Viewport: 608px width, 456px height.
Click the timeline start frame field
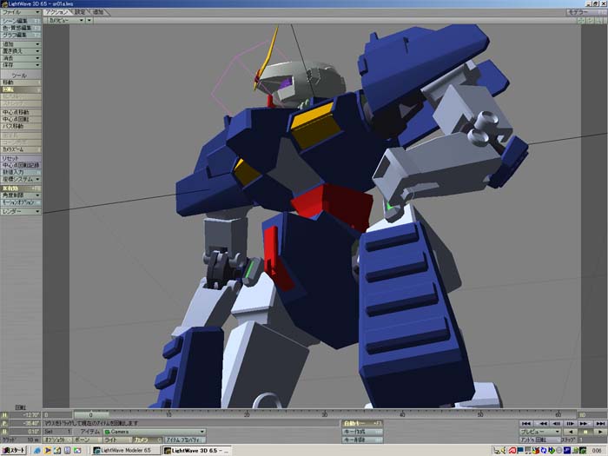pos(57,415)
